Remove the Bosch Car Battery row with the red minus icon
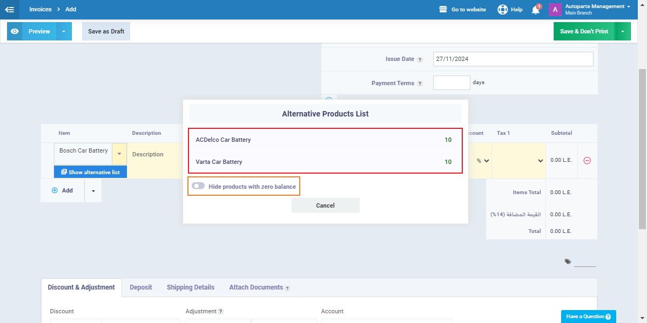The width and height of the screenshot is (647, 323). coord(587,161)
